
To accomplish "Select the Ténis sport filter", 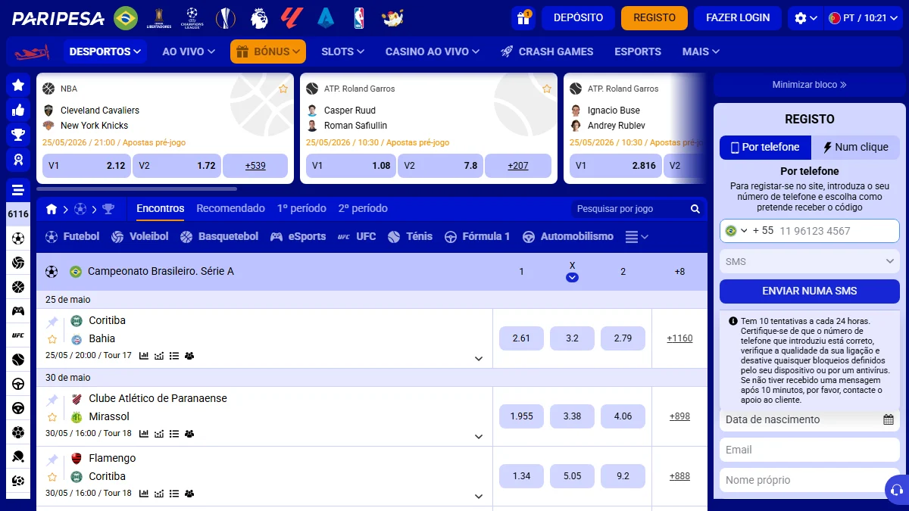I will [410, 236].
